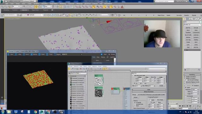Click the Refresh icon in Corona frame buffer
The image size is (202, 114).
pos(32,54)
